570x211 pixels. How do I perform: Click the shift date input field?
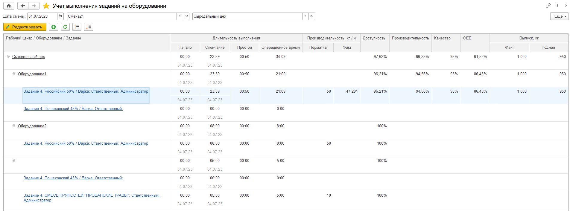[x=42, y=16]
